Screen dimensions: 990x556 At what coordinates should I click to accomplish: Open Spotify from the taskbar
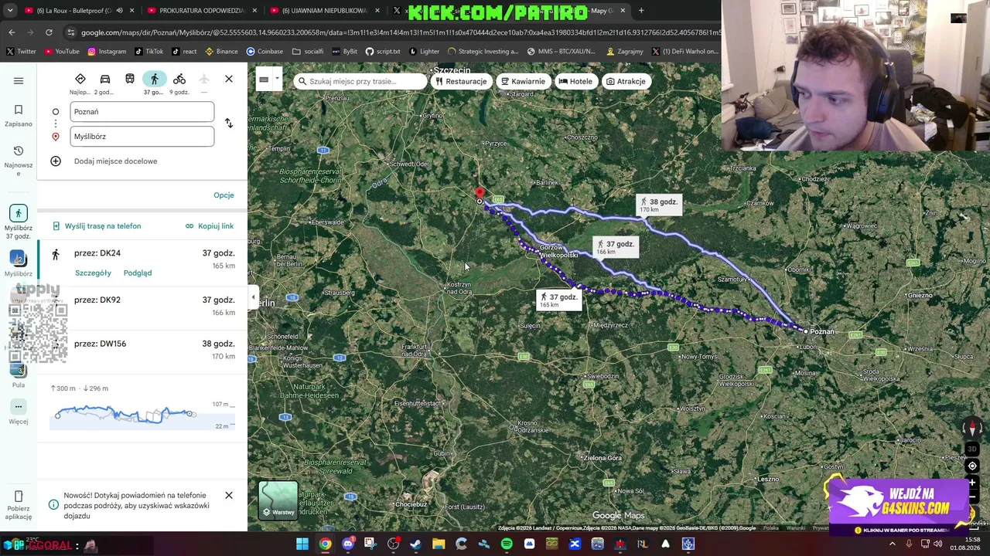click(507, 544)
